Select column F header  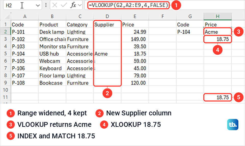pos(163,16)
